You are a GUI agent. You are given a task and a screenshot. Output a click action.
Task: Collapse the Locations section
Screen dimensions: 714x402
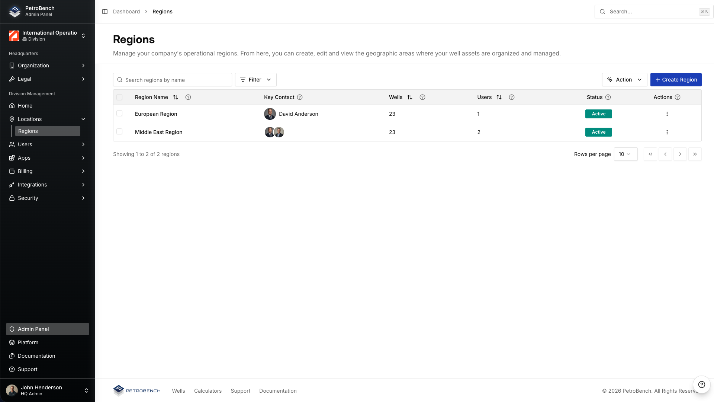tap(83, 119)
